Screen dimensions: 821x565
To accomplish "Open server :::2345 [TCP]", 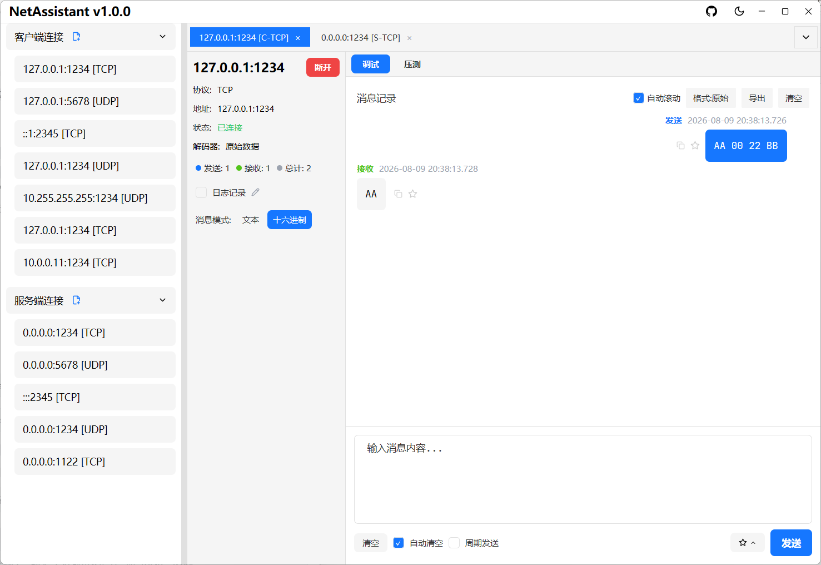I will tap(95, 397).
